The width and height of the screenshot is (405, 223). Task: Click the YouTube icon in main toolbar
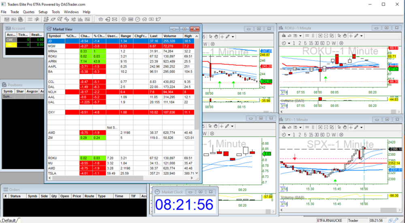point(151,19)
